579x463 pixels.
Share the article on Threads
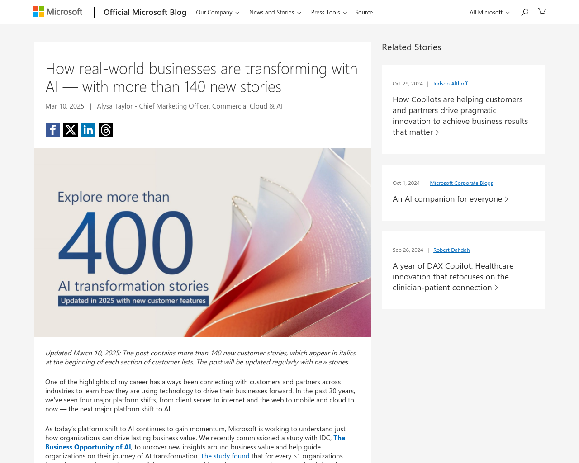point(106,130)
